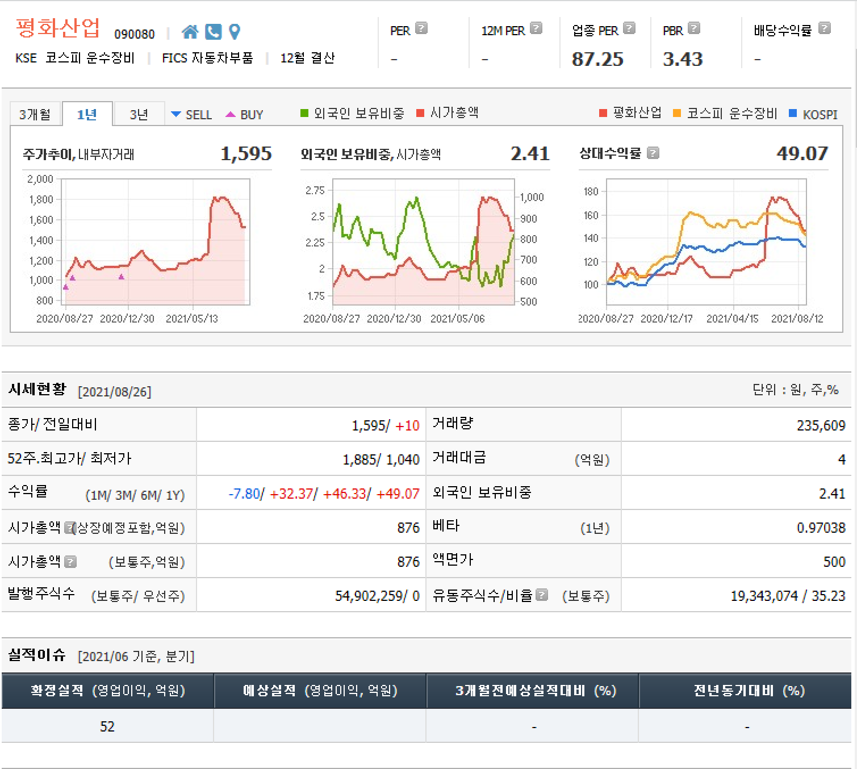Click 6M return value +46.33
The height and width of the screenshot is (769, 857).
pyautogui.click(x=344, y=494)
